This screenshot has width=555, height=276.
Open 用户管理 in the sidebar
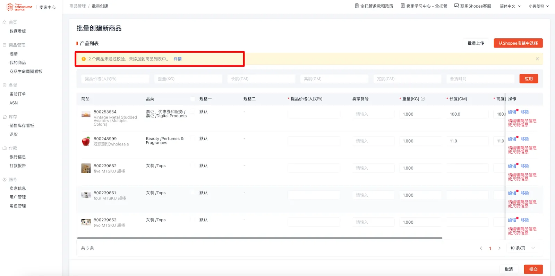point(18,197)
